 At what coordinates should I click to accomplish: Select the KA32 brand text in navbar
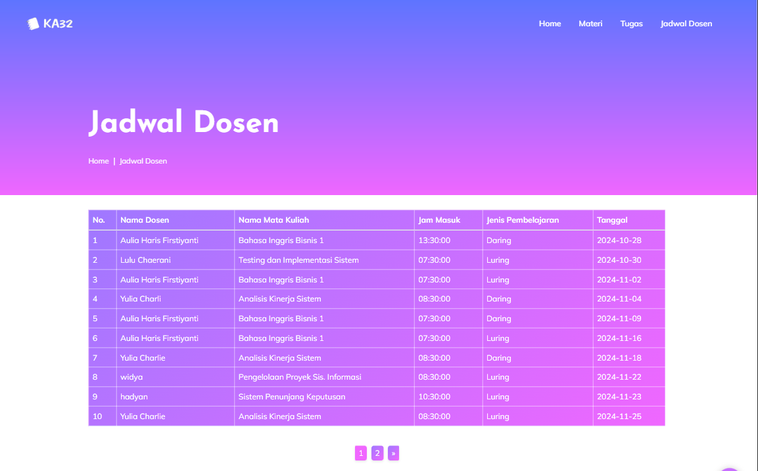58,24
